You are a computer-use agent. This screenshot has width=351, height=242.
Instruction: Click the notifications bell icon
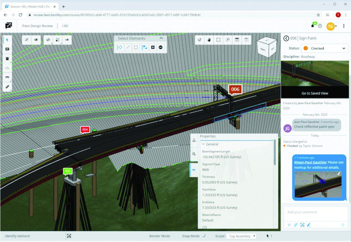pyautogui.click(x=312, y=26)
